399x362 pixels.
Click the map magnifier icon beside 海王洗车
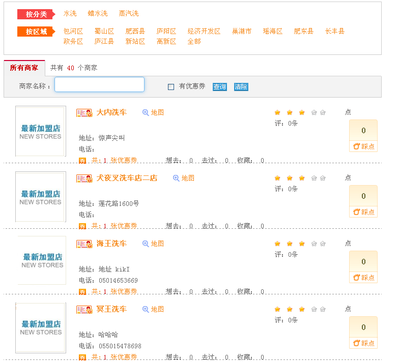tap(146, 244)
